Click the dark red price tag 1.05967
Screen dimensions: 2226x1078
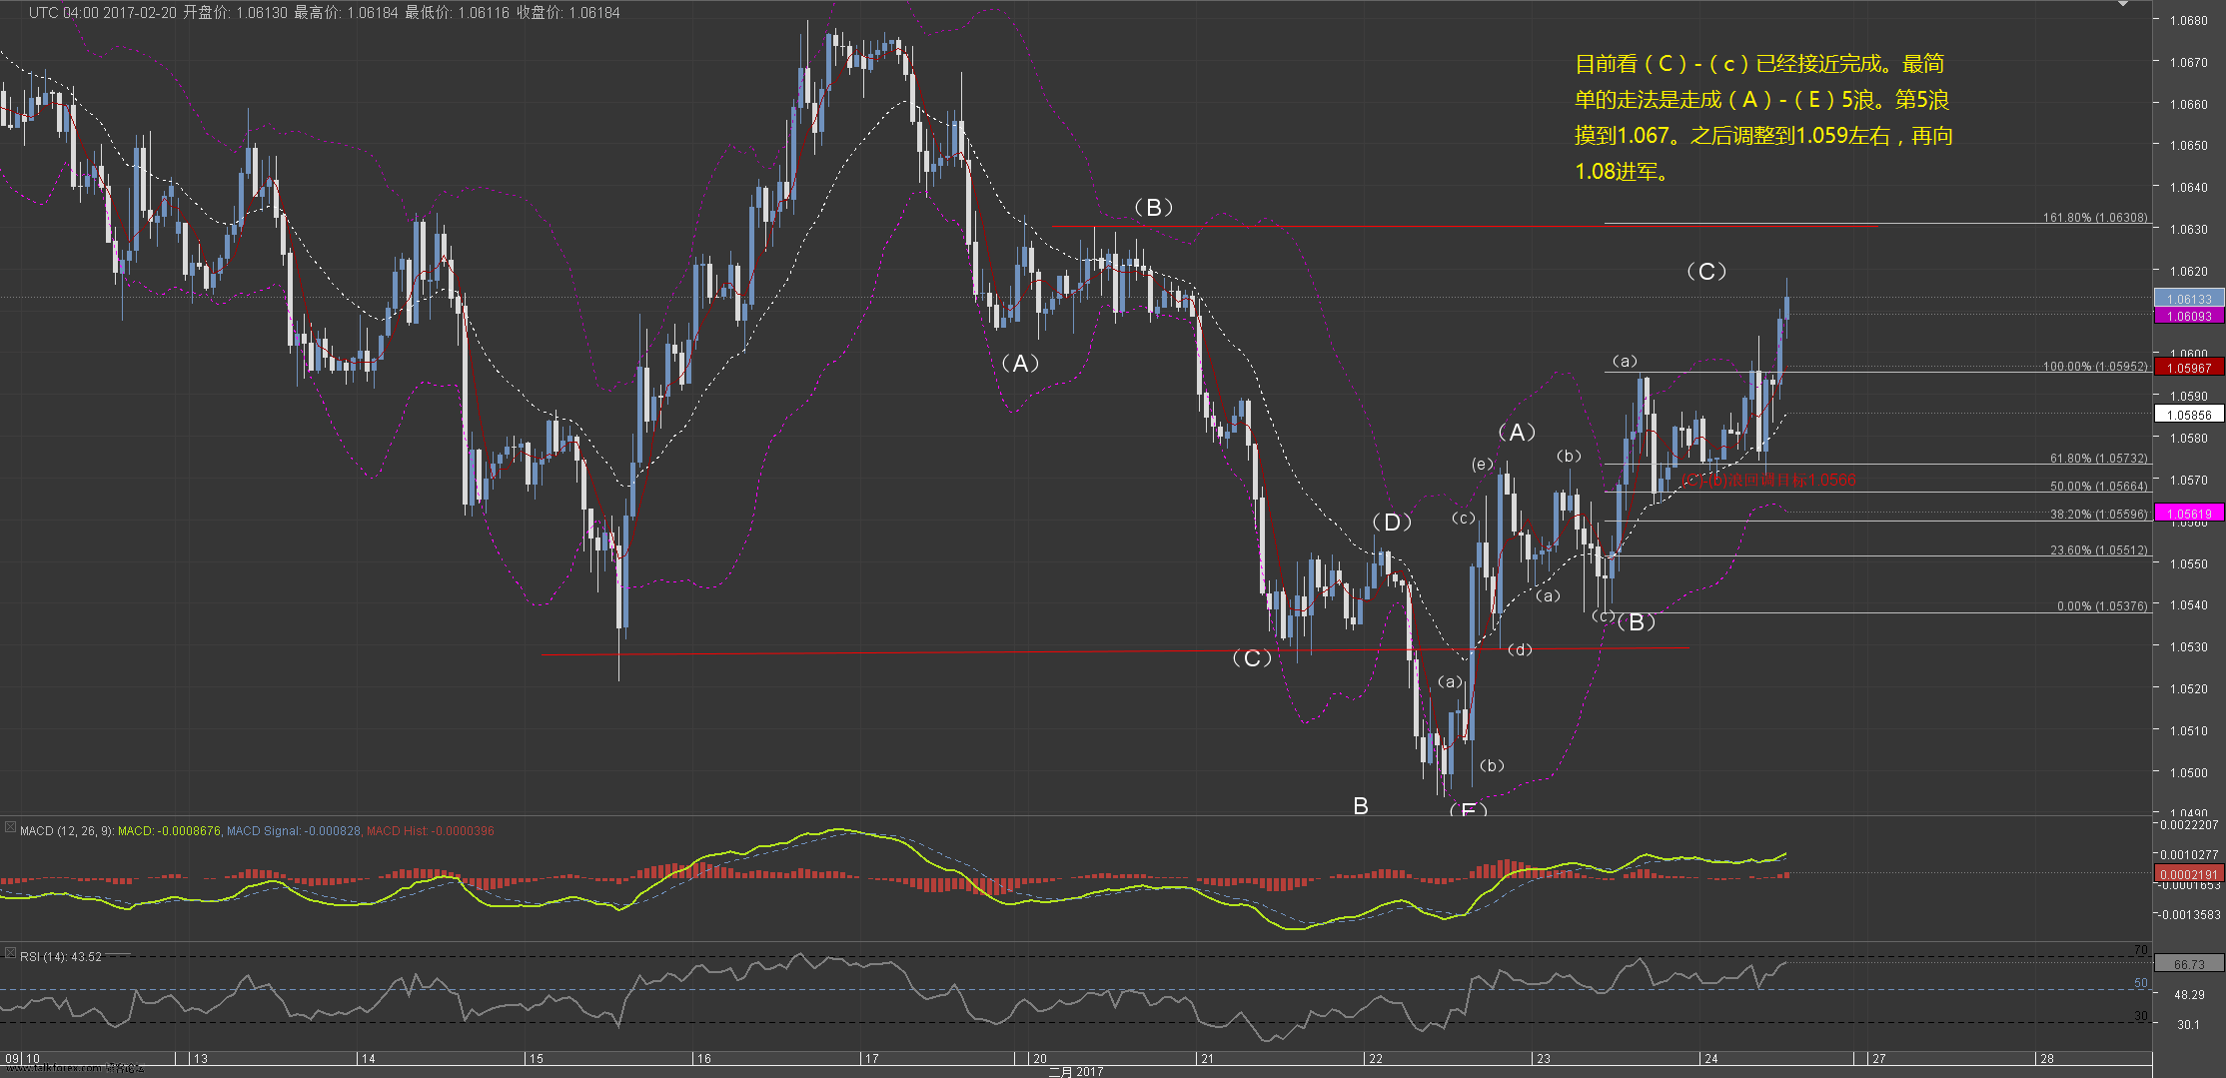[x=2189, y=368]
